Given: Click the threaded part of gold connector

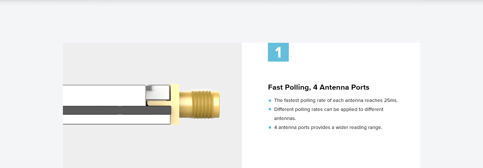Looking at the screenshot, I should point(202,104).
